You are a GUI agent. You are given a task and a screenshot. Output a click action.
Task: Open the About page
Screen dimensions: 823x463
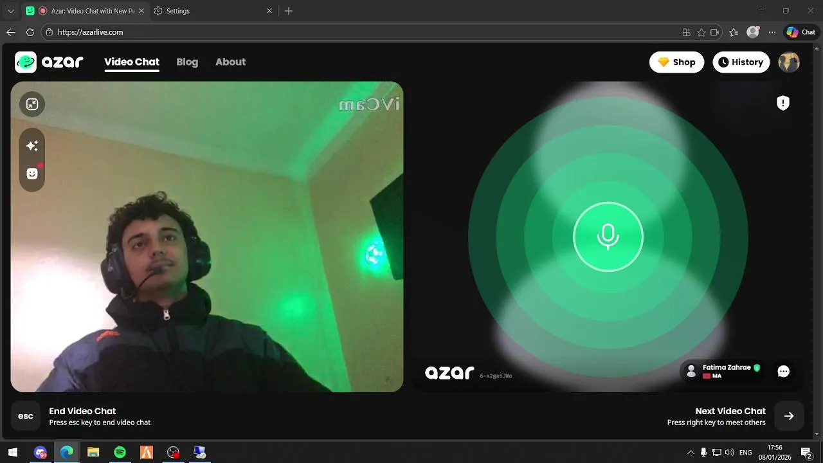click(x=230, y=62)
